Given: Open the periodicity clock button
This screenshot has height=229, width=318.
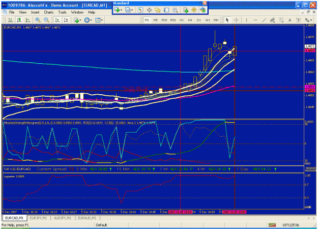Looking at the screenshot, I should click(x=87, y=20).
